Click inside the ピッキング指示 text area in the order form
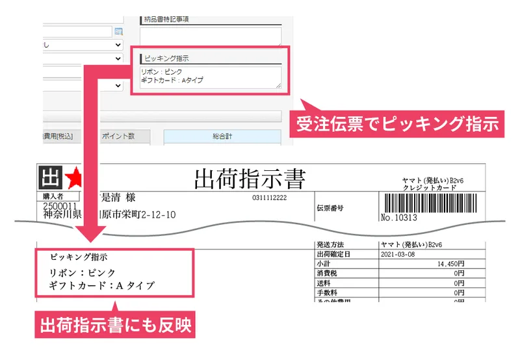The image size is (520, 347). click(x=211, y=77)
